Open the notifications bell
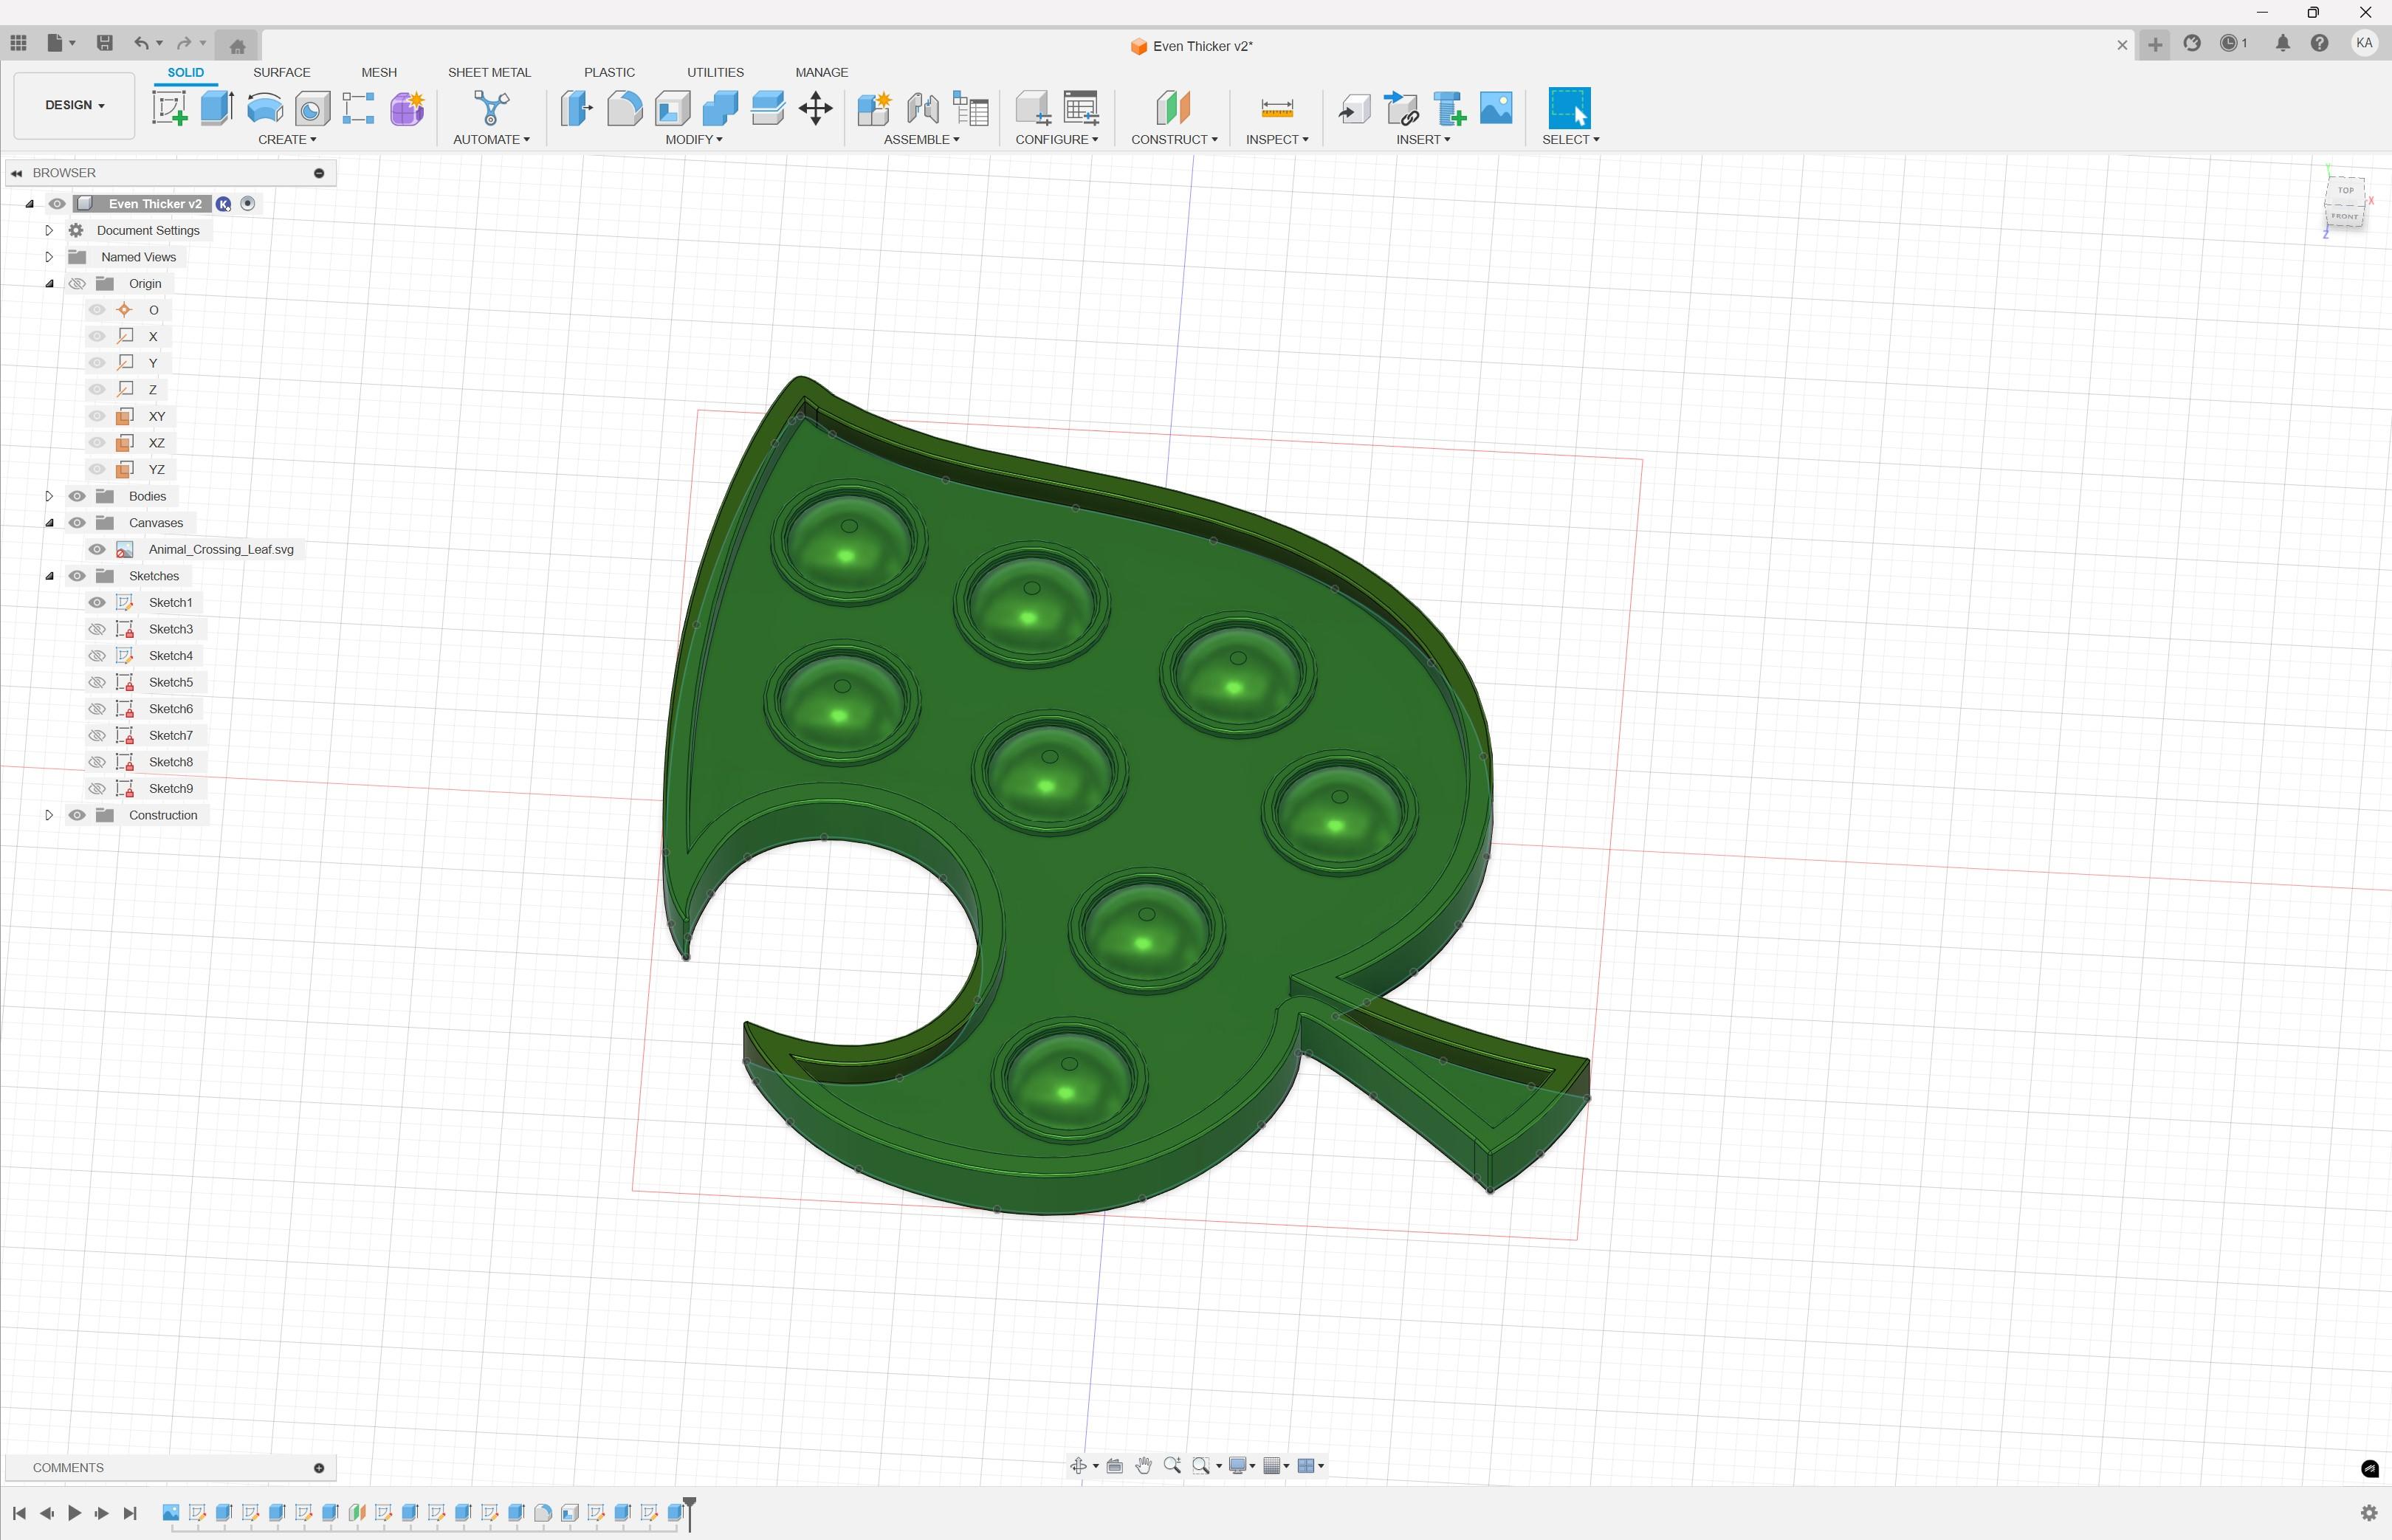The height and width of the screenshot is (1540, 2392). click(x=2283, y=43)
